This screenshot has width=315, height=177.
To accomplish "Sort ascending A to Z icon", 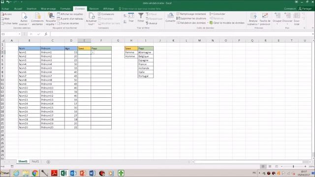I will tap(125, 16).
